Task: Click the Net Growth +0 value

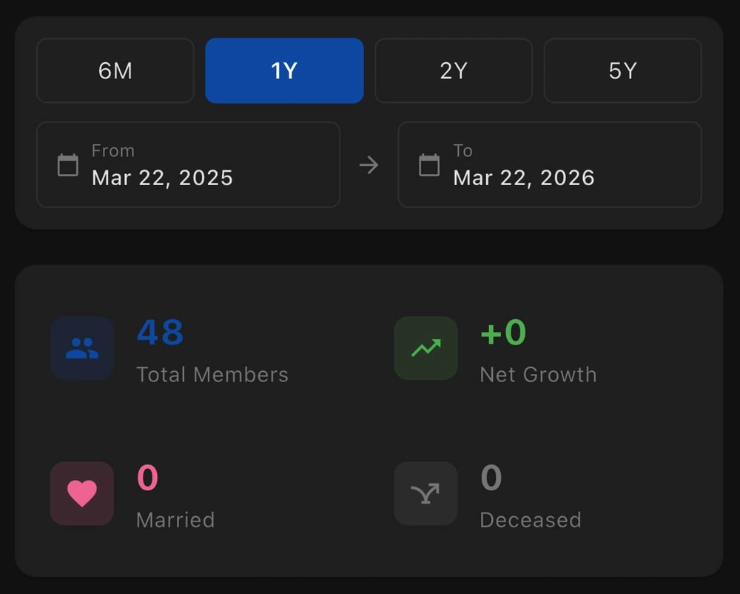Action: tap(502, 333)
